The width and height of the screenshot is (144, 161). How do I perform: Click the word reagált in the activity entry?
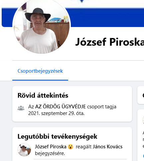[83, 147]
